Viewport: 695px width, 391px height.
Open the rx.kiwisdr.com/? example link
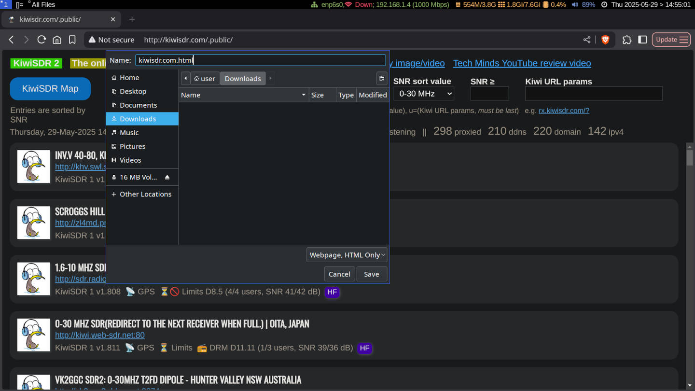[x=564, y=111]
